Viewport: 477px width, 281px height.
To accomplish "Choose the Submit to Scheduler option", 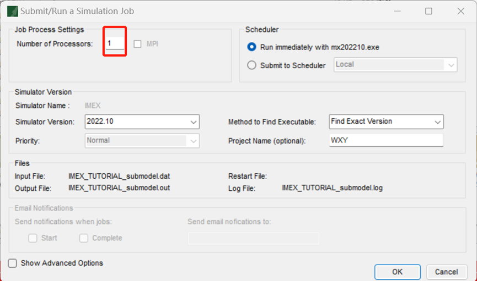I will (252, 65).
